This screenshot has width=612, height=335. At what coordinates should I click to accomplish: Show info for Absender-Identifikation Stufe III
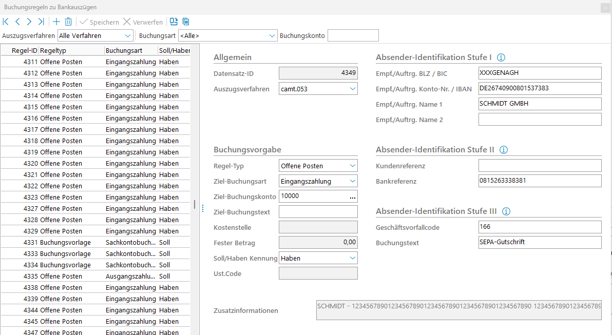506,211
